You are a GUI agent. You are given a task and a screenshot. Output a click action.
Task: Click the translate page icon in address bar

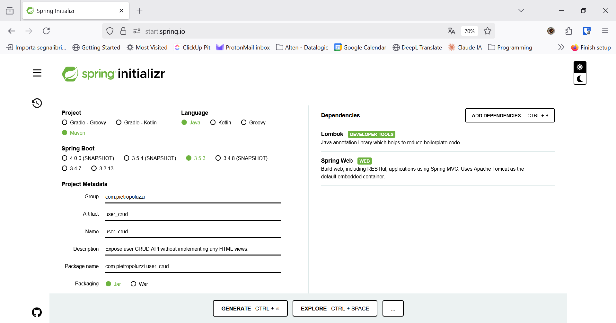[x=451, y=31]
